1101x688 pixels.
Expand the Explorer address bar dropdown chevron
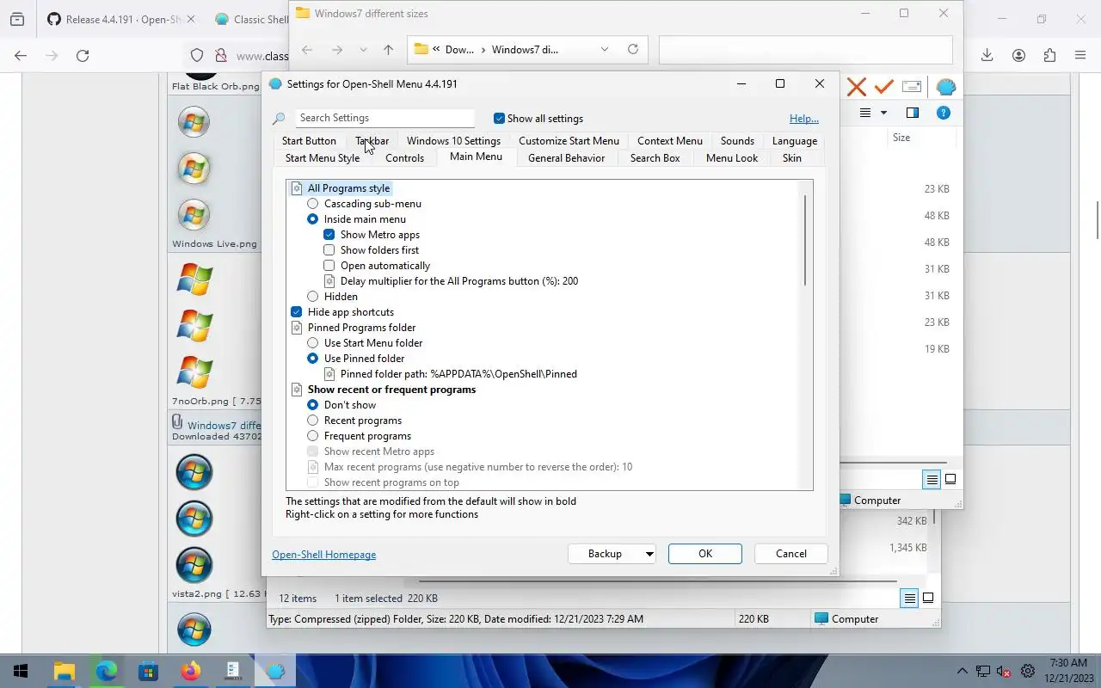pyautogui.click(x=605, y=49)
